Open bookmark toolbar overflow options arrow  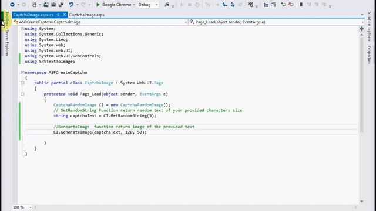pos(330,6)
